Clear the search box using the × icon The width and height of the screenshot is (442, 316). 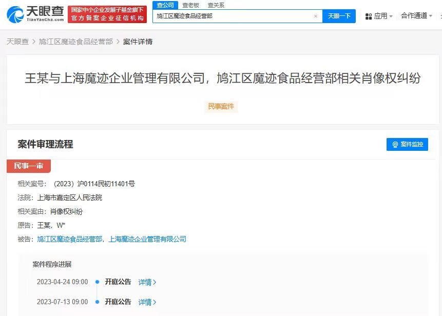(316, 16)
